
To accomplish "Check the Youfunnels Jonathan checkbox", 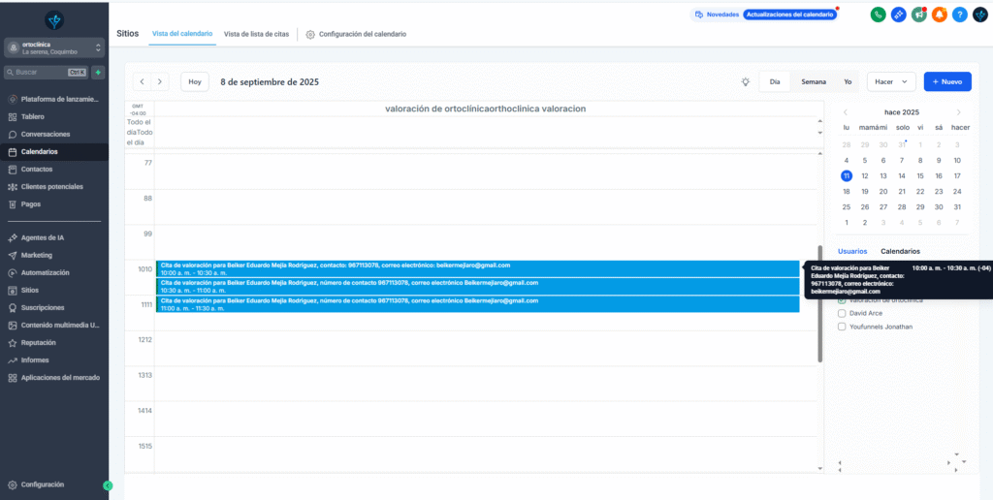I will tap(842, 327).
